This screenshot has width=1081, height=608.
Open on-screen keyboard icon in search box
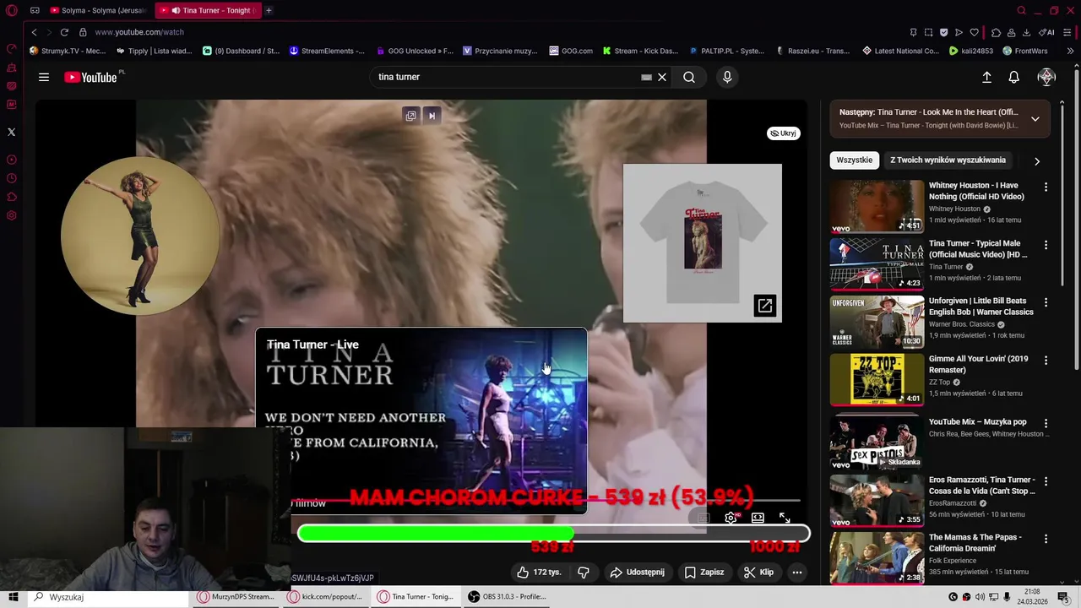pyautogui.click(x=646, y=77)
